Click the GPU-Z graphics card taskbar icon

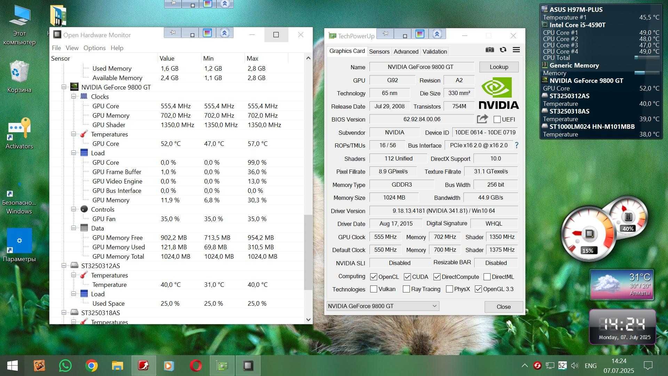[x=222, y=366]
